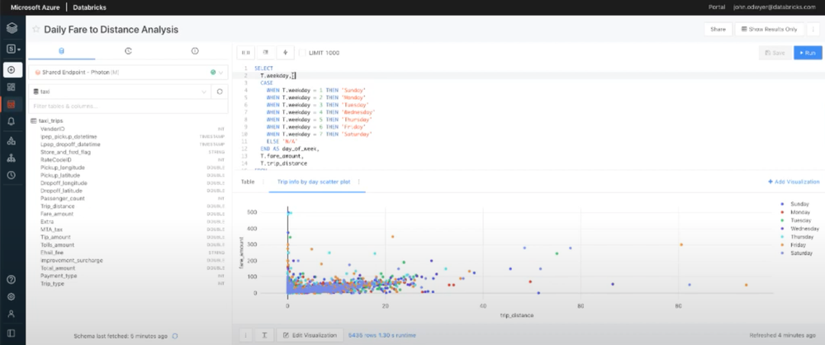This screenshot has width=825, height=345.
Task: Run the query with the Run button
Action: (x=808, y=53)
